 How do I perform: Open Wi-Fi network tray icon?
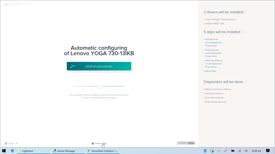tap(240, 151)
